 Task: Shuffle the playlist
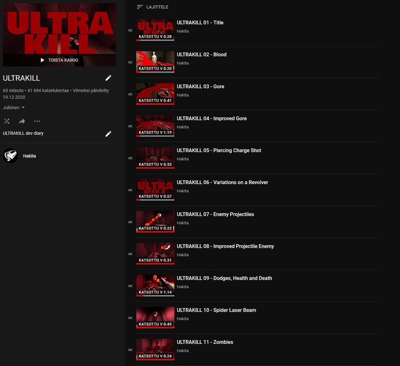(7, 121)
